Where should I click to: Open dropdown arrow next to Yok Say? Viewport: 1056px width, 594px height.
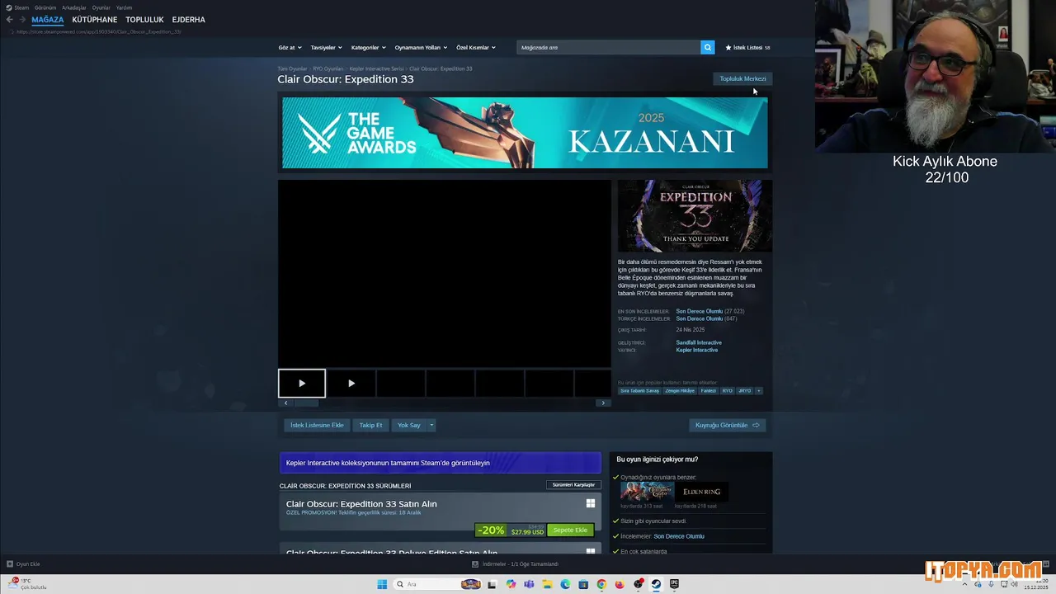click(431, 426)
